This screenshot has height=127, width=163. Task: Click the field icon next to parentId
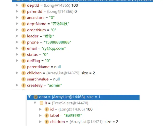tap(24, 11)
